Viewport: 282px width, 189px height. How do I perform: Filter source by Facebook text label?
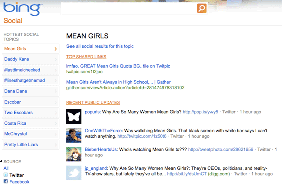[x=19, y=182]
